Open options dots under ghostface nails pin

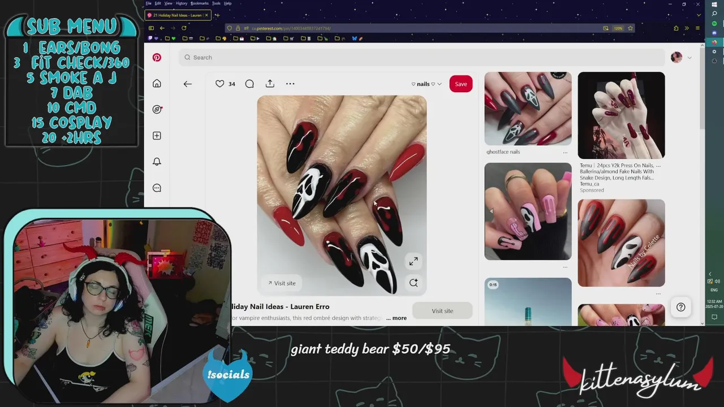click(565, 152)
